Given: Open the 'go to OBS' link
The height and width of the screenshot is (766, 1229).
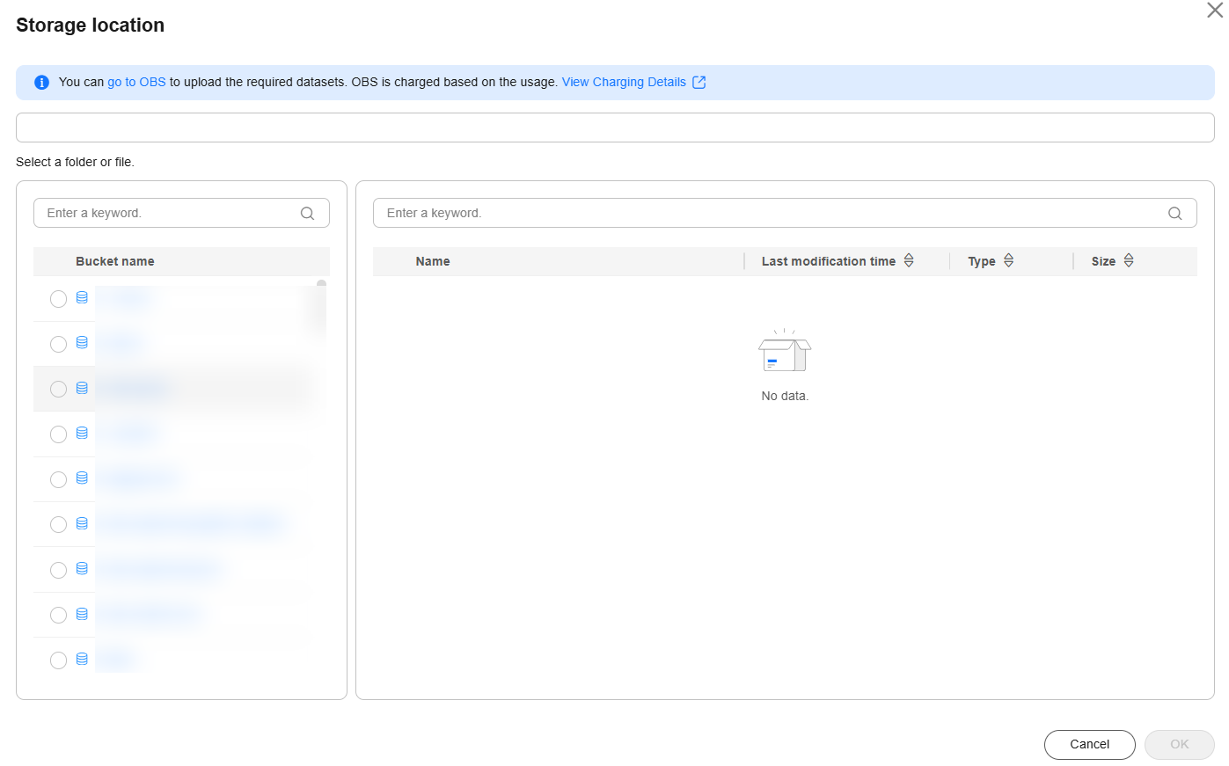Looking at the screenshot, I should (136, 82).
